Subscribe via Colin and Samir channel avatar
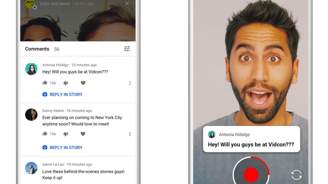Screen dimensions: 328x184 point(31,4)
